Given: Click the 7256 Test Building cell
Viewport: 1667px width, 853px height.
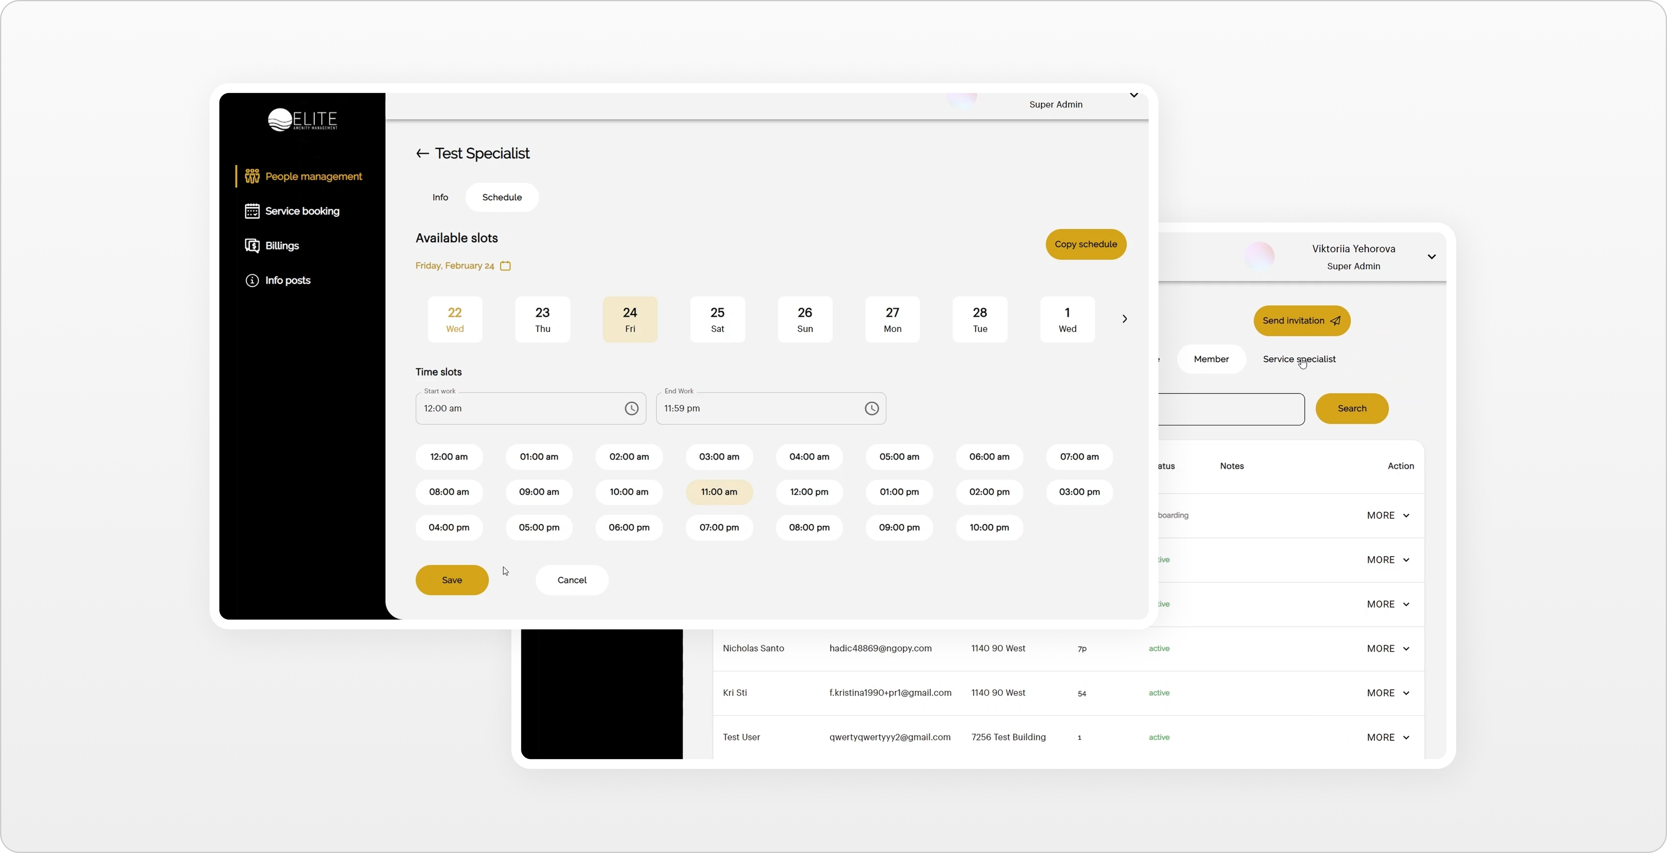Looking at the screenshot, I should point(1008,737).
